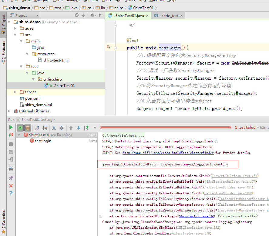Collapse the src folder in project tree
The image size is (269, 236).
click(x=15, y=35)
